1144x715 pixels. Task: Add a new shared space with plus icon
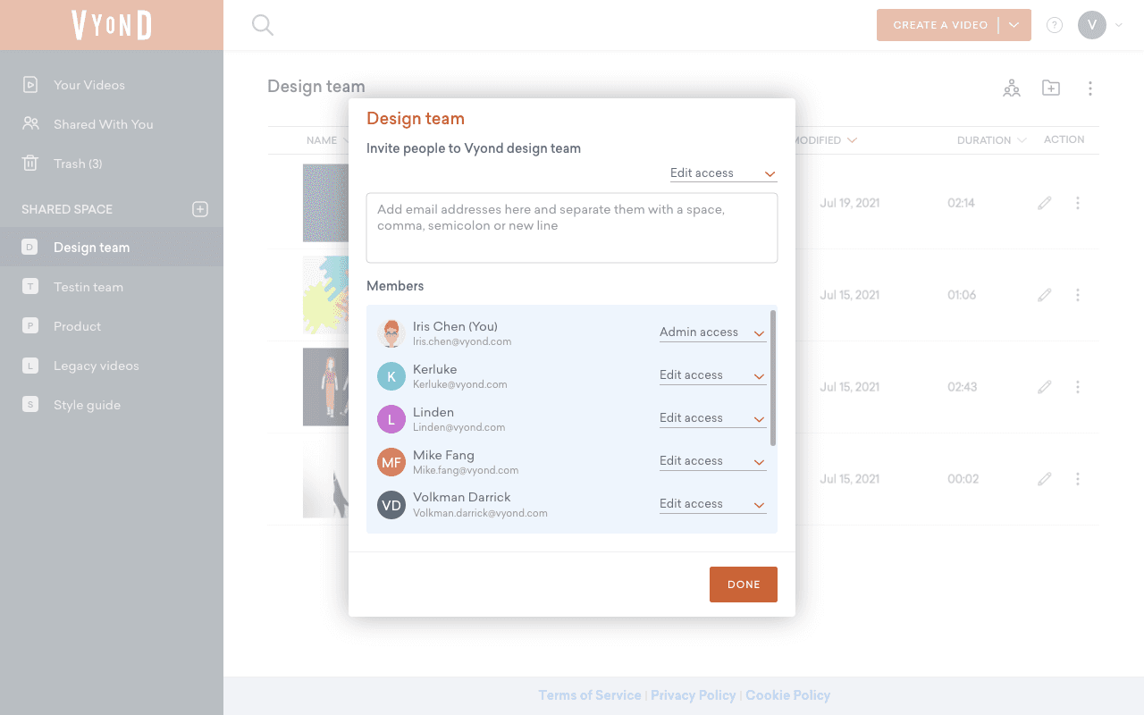click(200, 209)
